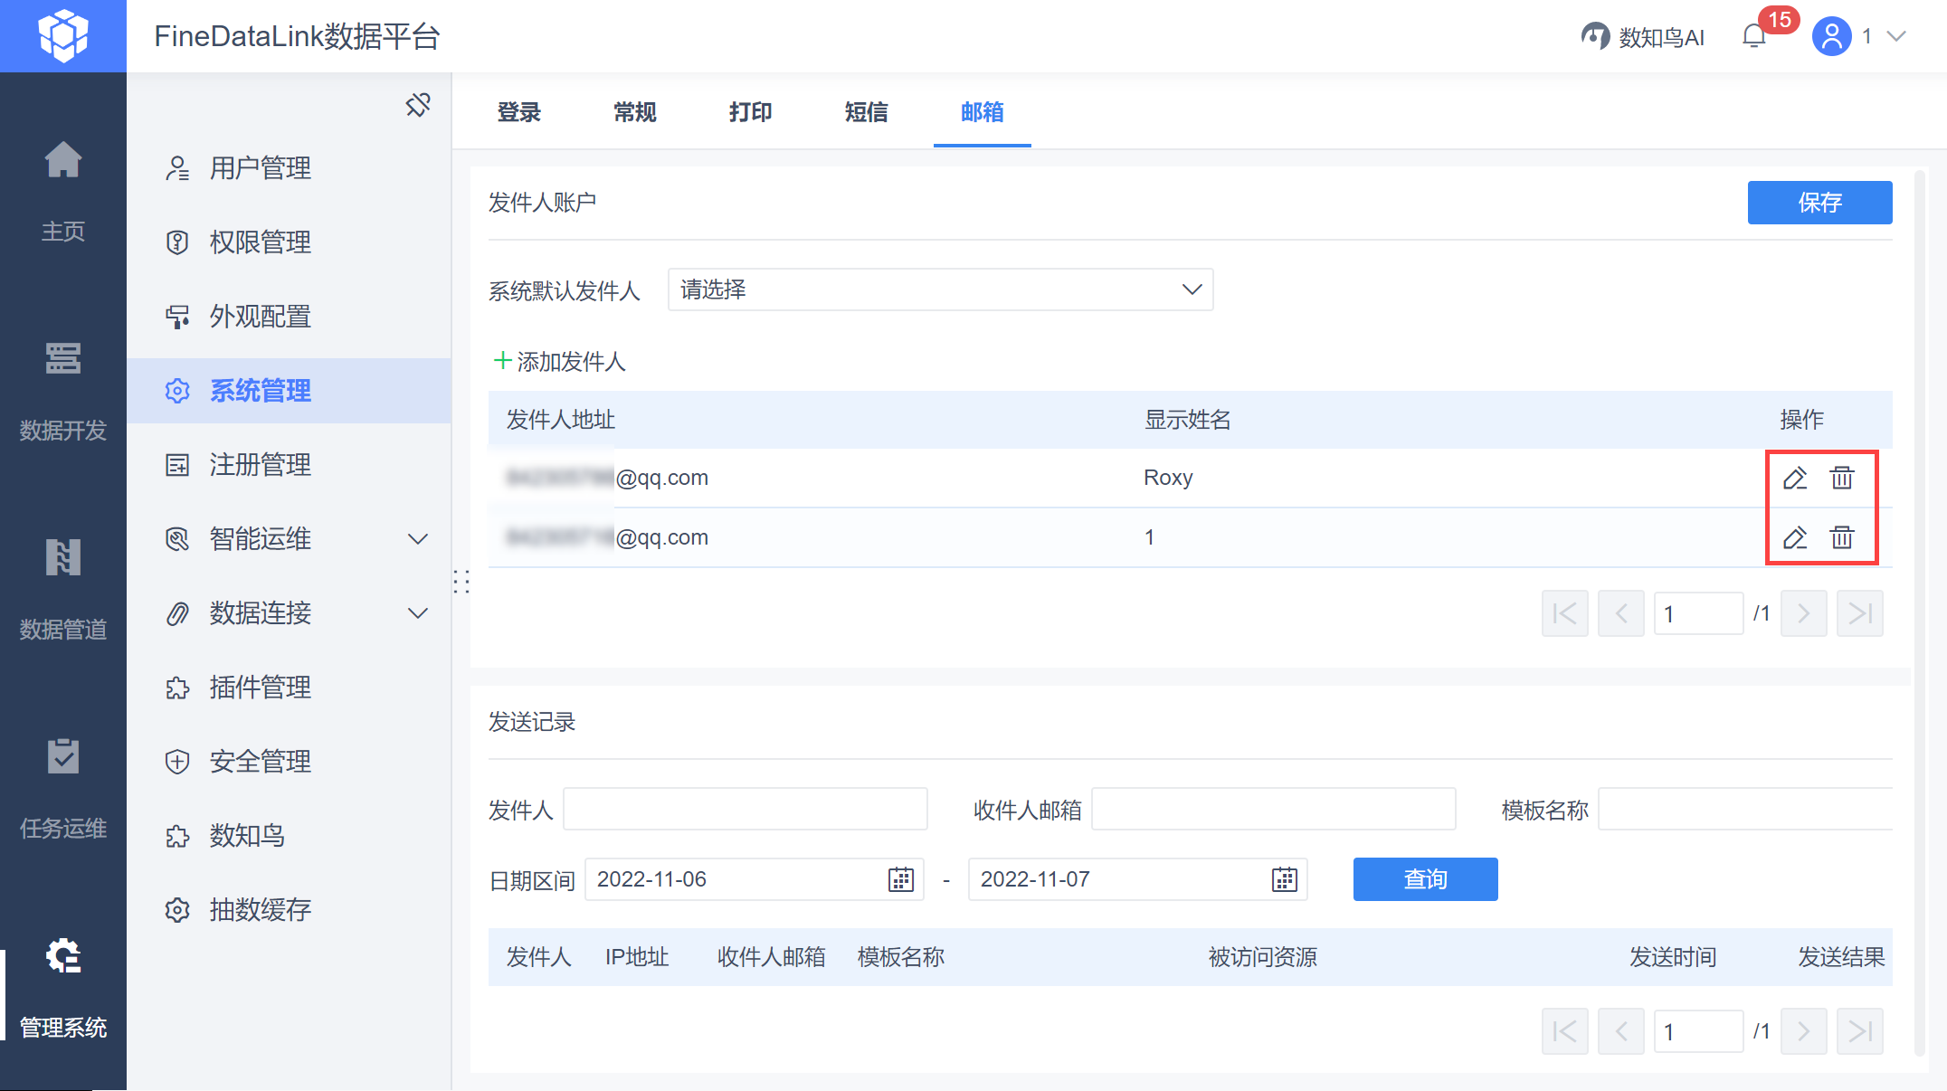Click the 保存 button
1947x1091 pixels.
pos(1819,203)
